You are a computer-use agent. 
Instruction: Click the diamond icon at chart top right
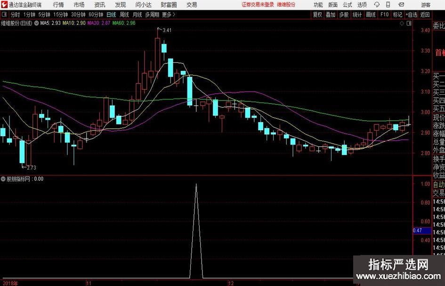(x=402, y=23)
